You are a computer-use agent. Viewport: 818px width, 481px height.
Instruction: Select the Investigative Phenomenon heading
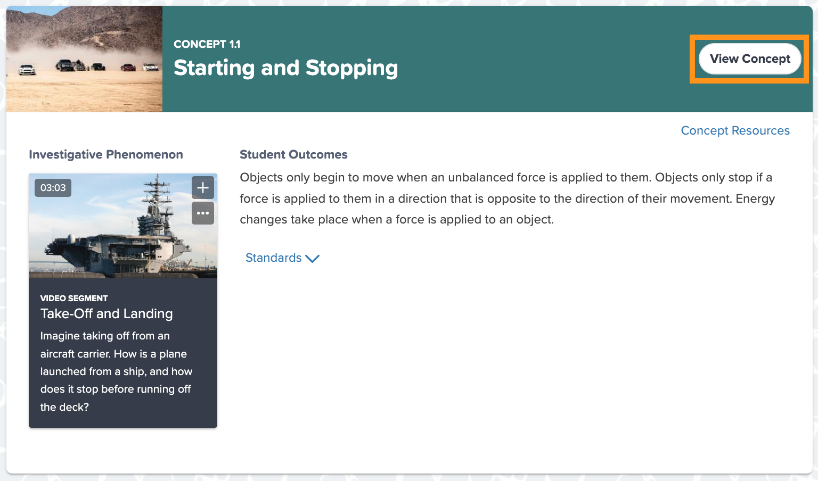point(105,154)
